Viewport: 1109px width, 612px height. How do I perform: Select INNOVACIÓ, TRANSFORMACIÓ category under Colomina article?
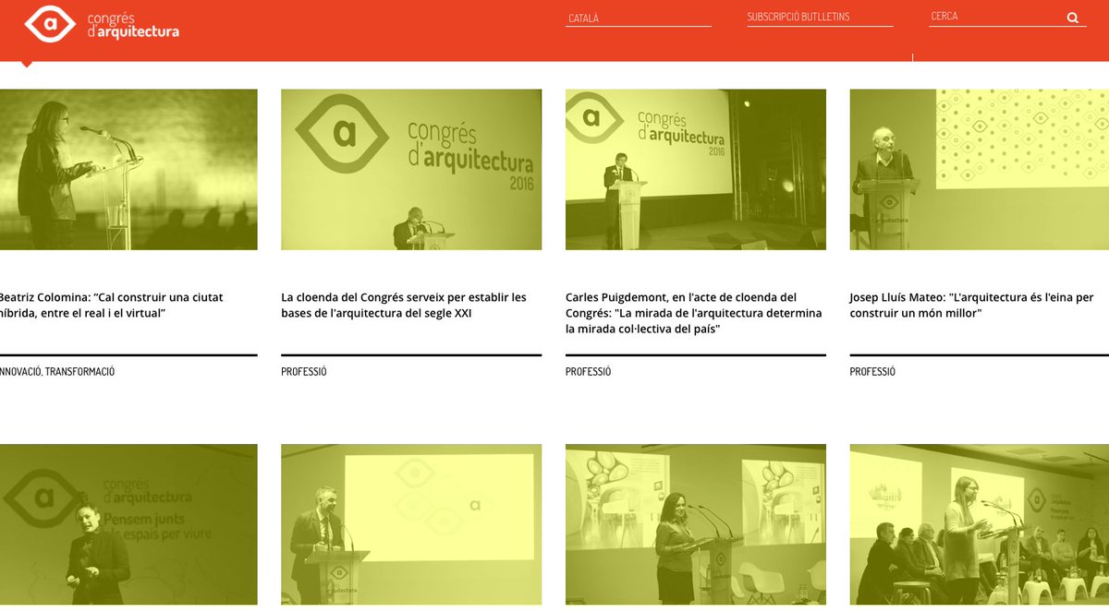57,372
